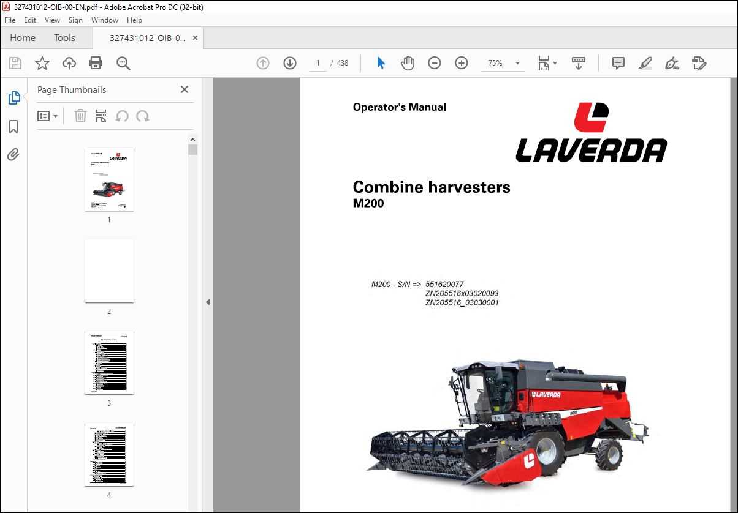Viewport: 738px width, 513px height.
Task: Select page 4 thumbnail
Action: [109, 454]
